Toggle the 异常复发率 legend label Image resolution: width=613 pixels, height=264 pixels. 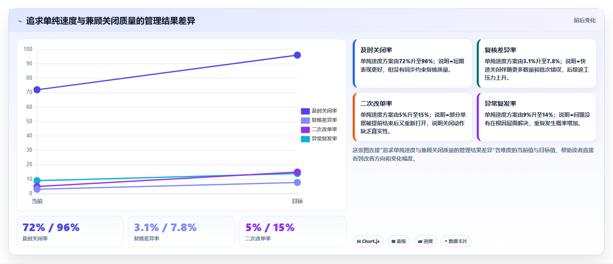coord(324,139)
